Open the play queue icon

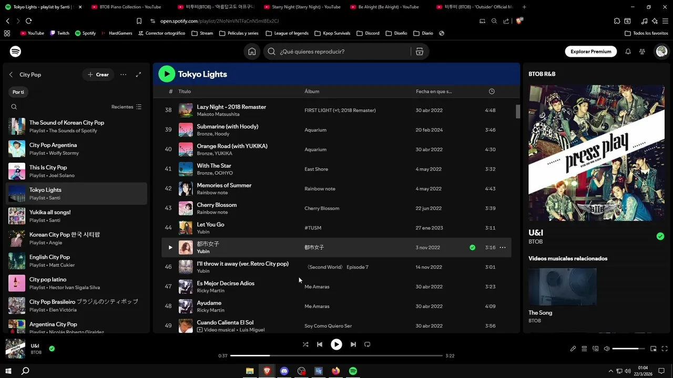point(584,349)
